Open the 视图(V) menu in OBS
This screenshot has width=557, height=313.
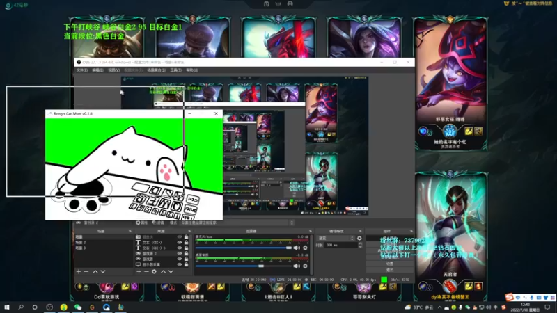point(113,70)
